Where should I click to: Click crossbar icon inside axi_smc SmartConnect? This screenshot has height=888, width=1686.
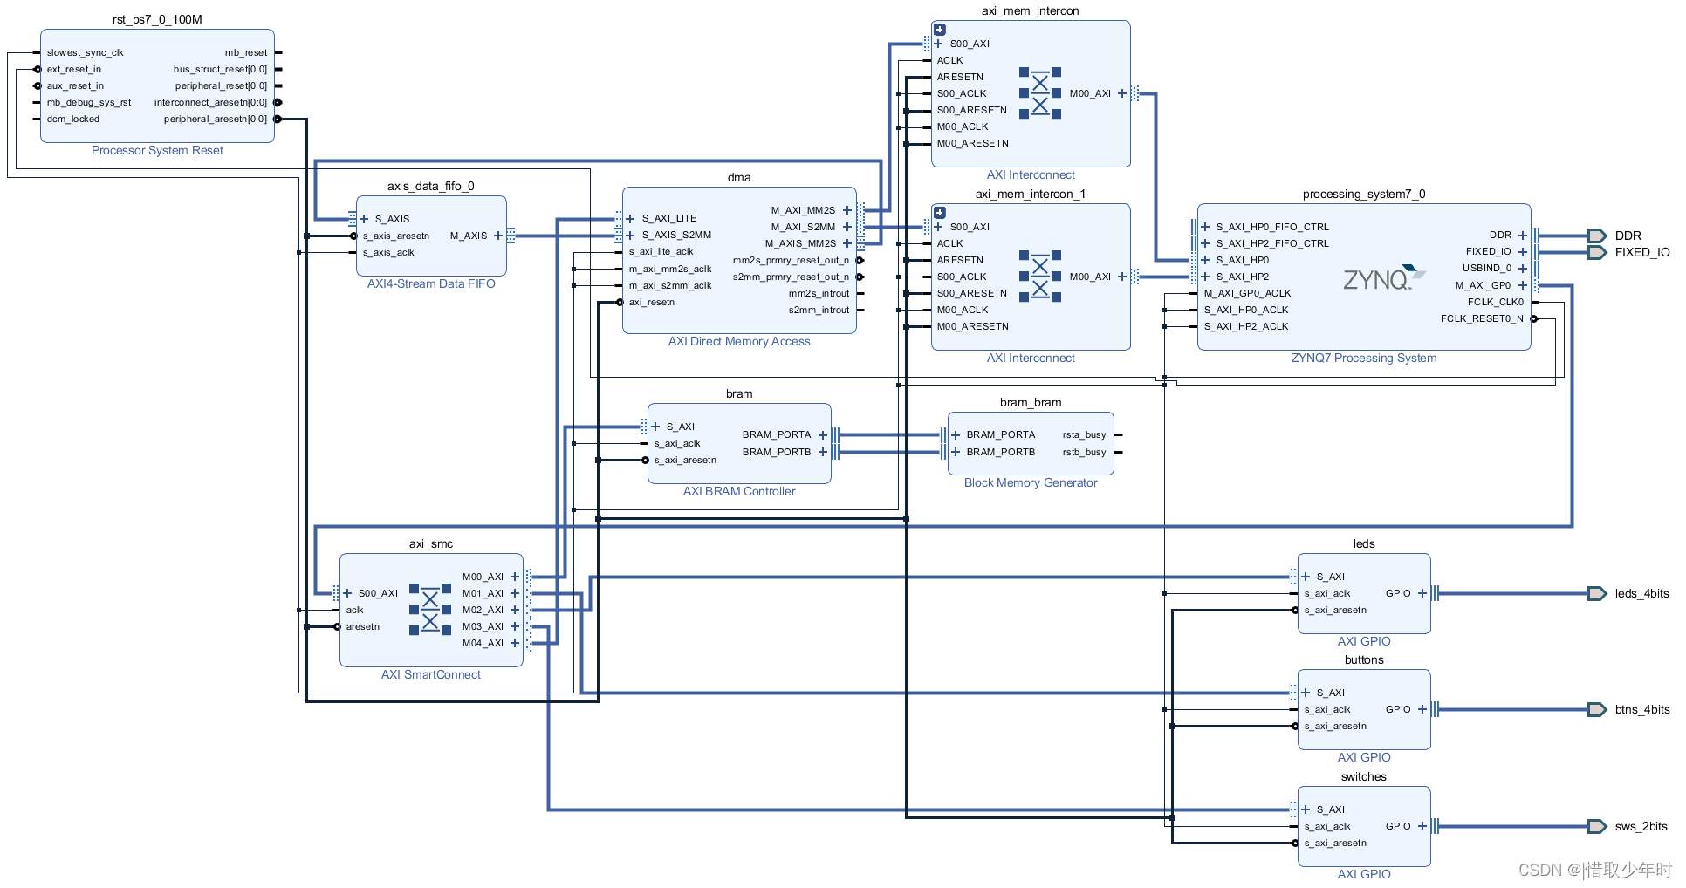tap(430, 609)
